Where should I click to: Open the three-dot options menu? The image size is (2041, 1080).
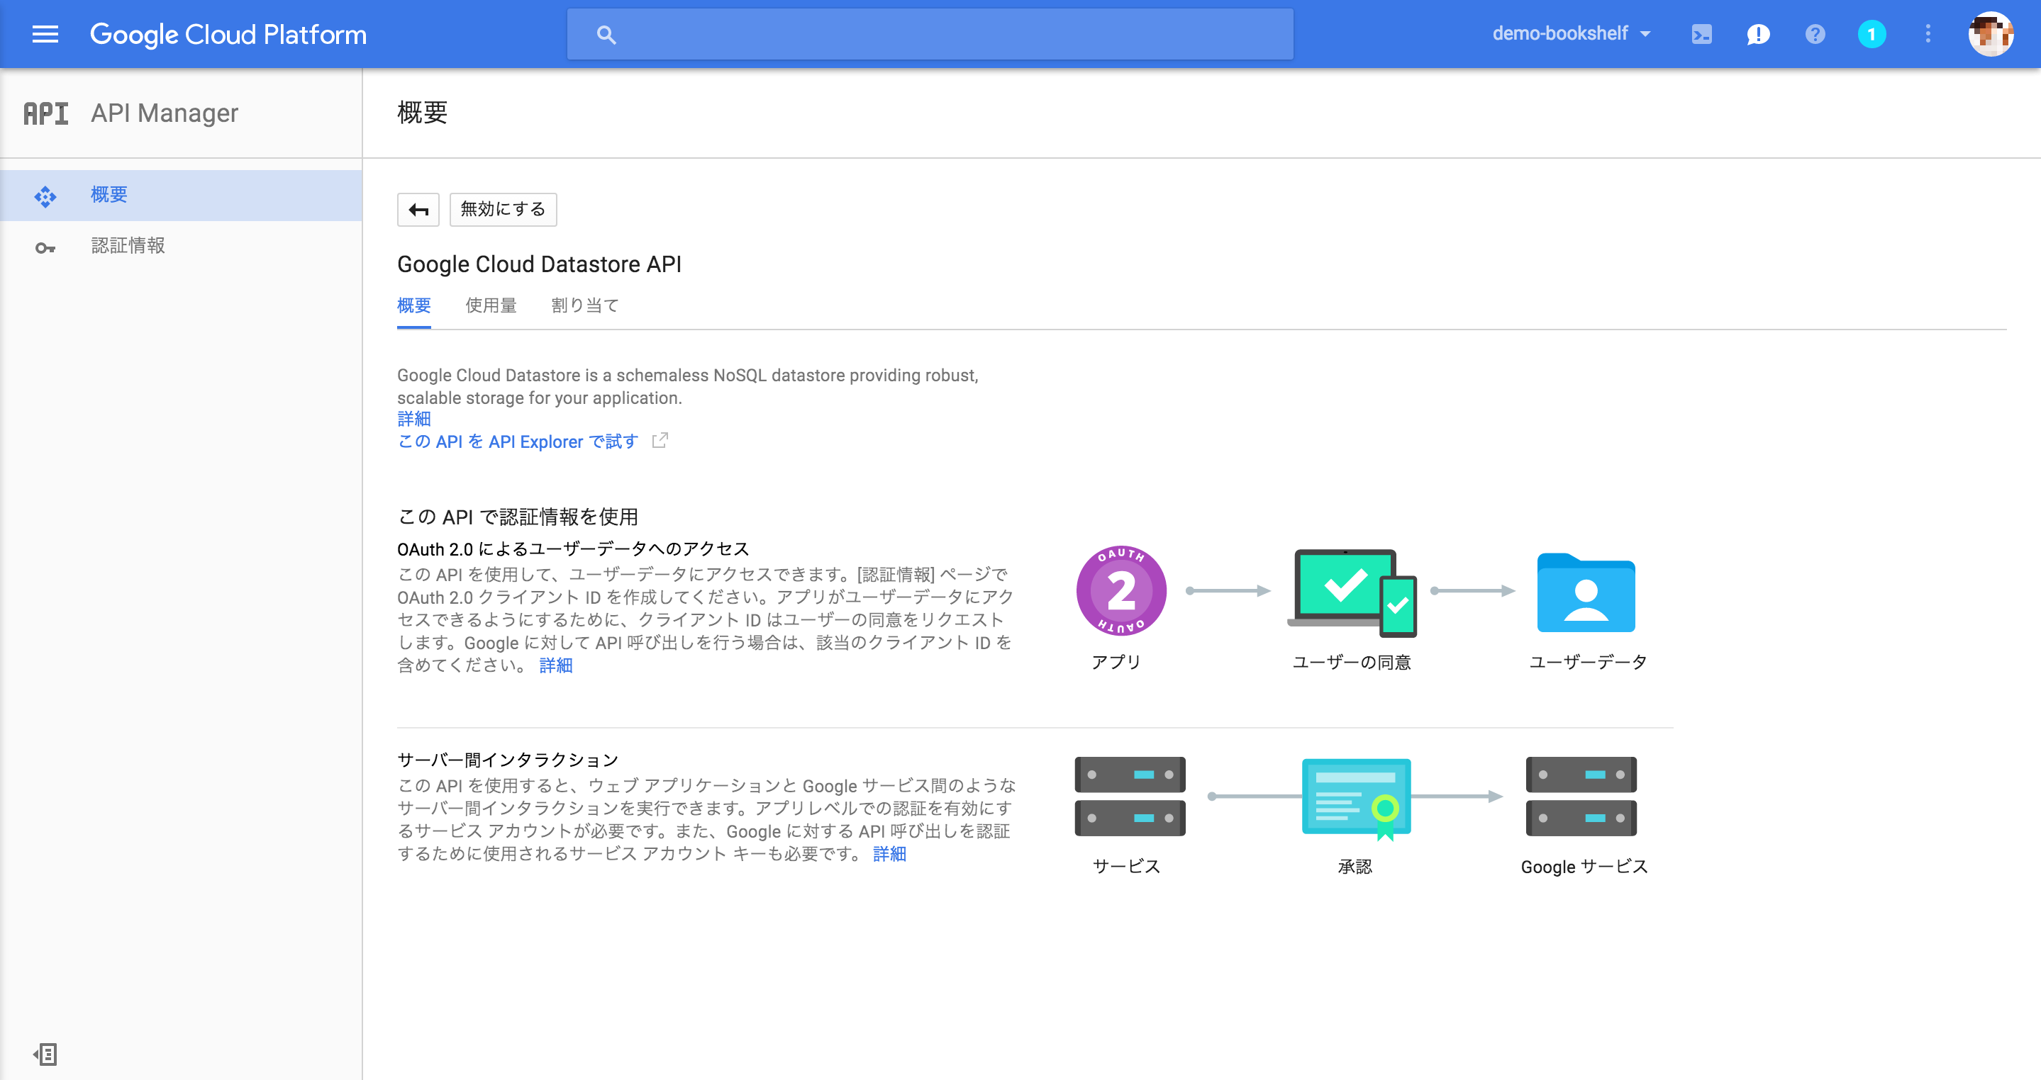click(x=1928, y=33)
